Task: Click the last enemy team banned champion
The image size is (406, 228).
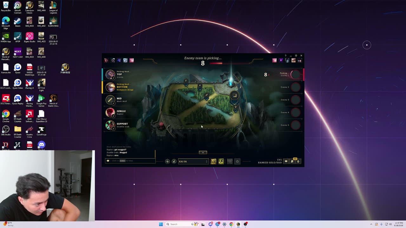Action: tap(300, 60)
